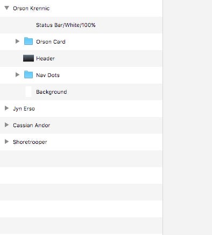
Task: Select the Shoretrooper artboard name
Action: [30, 142]
